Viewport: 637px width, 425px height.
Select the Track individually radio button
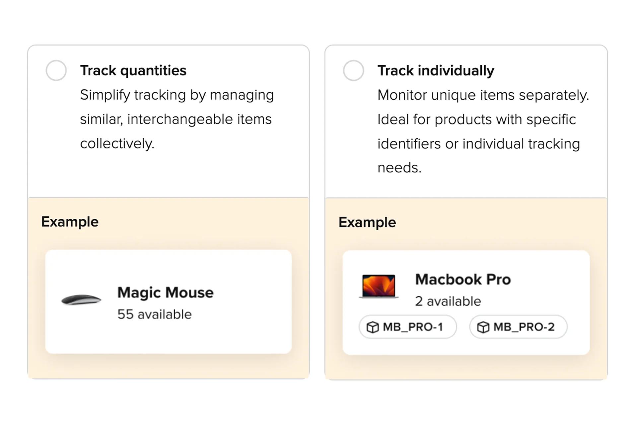353,70
